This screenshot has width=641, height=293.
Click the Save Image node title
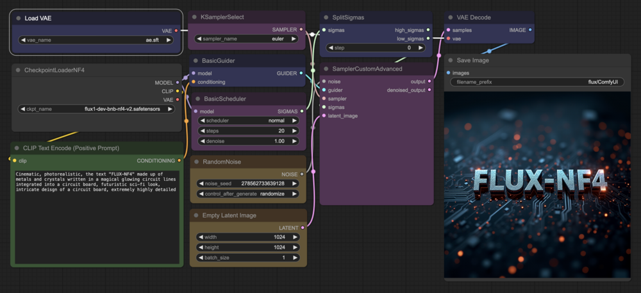[x=473, y=60]
